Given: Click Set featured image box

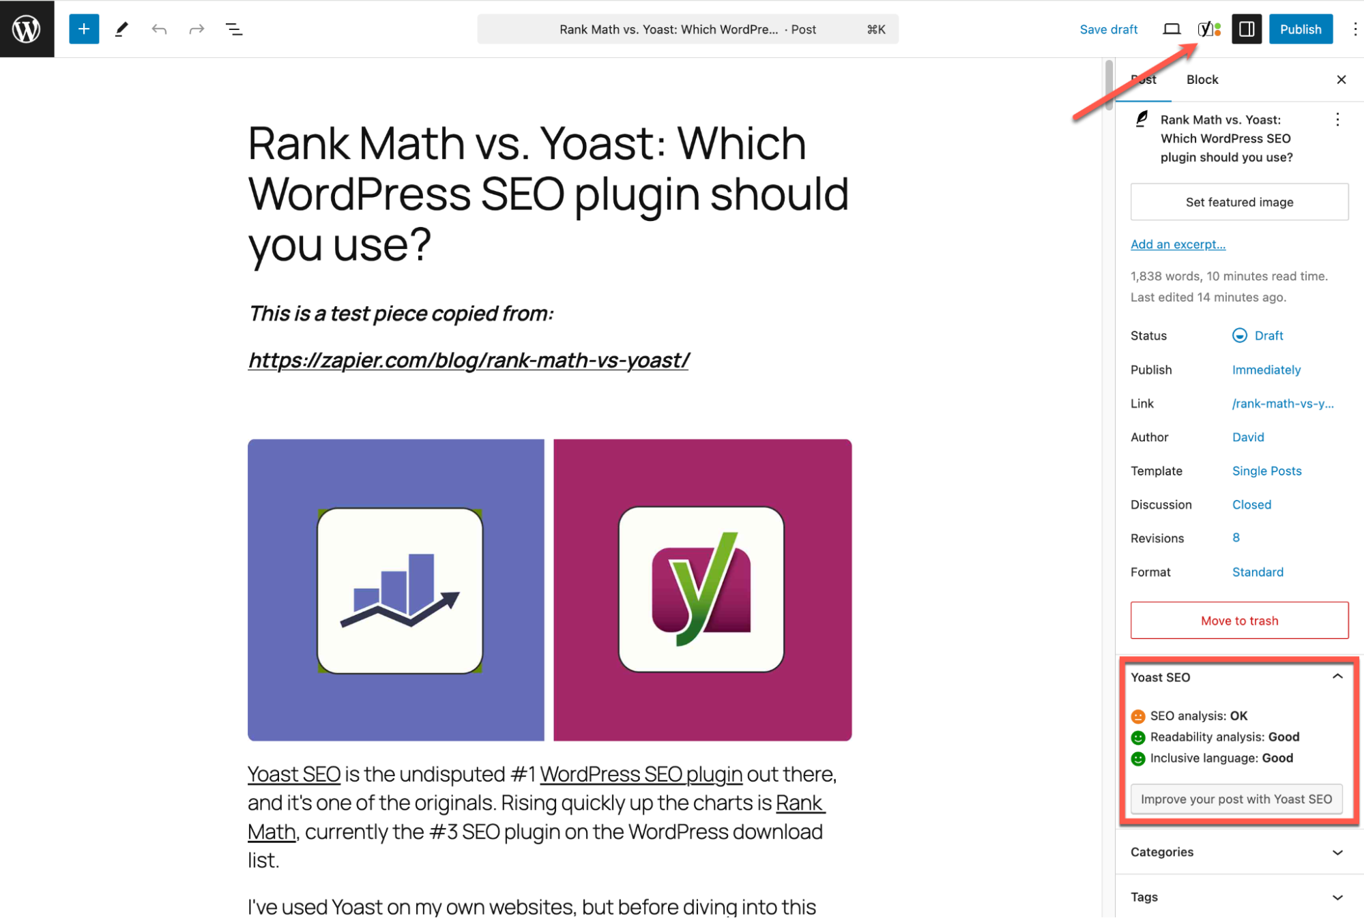Looking at the screenshot, I should point(1238,202).
